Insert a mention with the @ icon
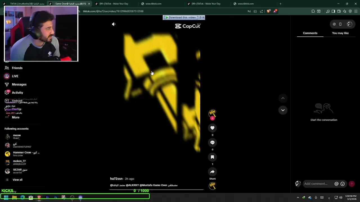Image resolution: width=360 pixels, height=202 pixels. (x=336, y=184)
